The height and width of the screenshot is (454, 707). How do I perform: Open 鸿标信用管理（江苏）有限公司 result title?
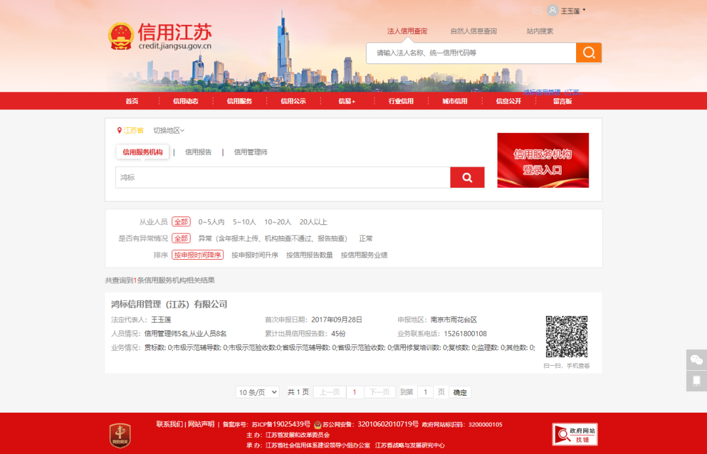coord(169,304)
